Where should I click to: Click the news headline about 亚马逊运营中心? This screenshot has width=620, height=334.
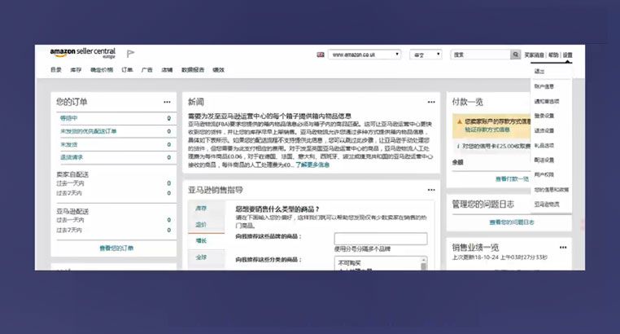tap(269, 116)
